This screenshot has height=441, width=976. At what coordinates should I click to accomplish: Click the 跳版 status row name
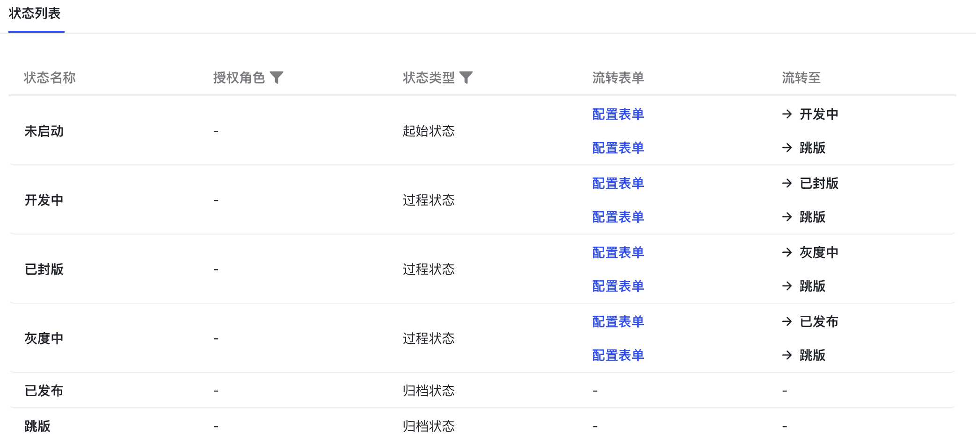(37, 427)
